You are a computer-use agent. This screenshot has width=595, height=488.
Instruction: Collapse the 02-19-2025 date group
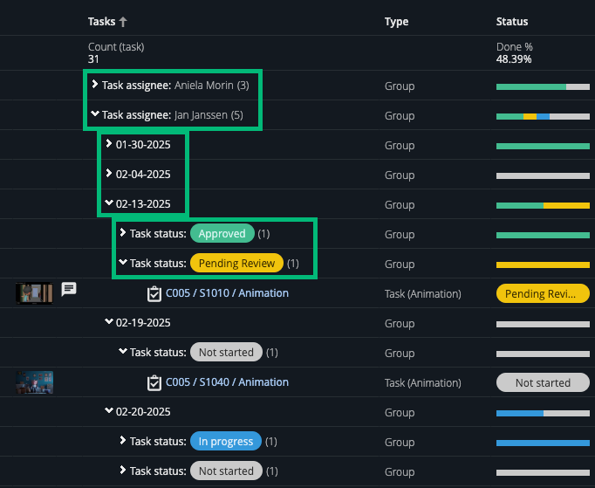(x=109, y=321)
